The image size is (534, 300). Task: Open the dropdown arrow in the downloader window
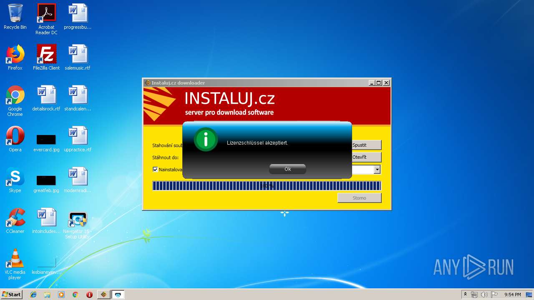tap(377, 170)
